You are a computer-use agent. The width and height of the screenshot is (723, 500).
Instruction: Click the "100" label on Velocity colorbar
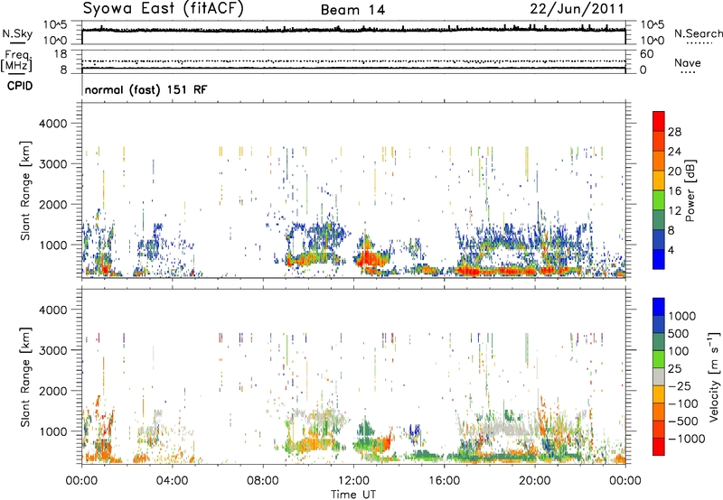679,351
